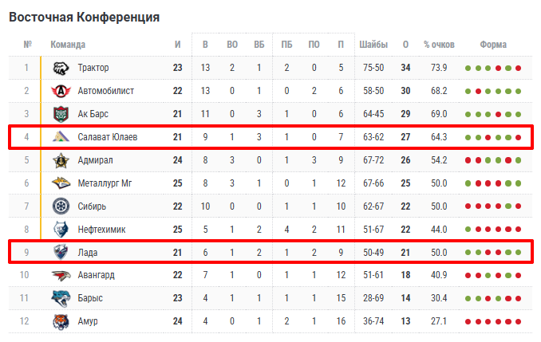541x342 pixels.
Task: Click the Сибирь team logo
Action: (x=61, y=206)
